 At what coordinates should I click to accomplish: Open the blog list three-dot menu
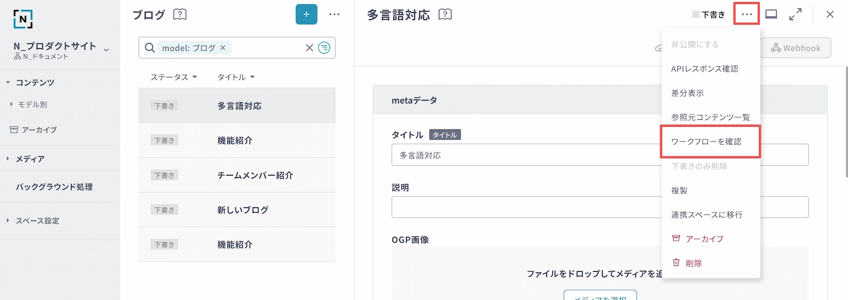click(334, 14)
